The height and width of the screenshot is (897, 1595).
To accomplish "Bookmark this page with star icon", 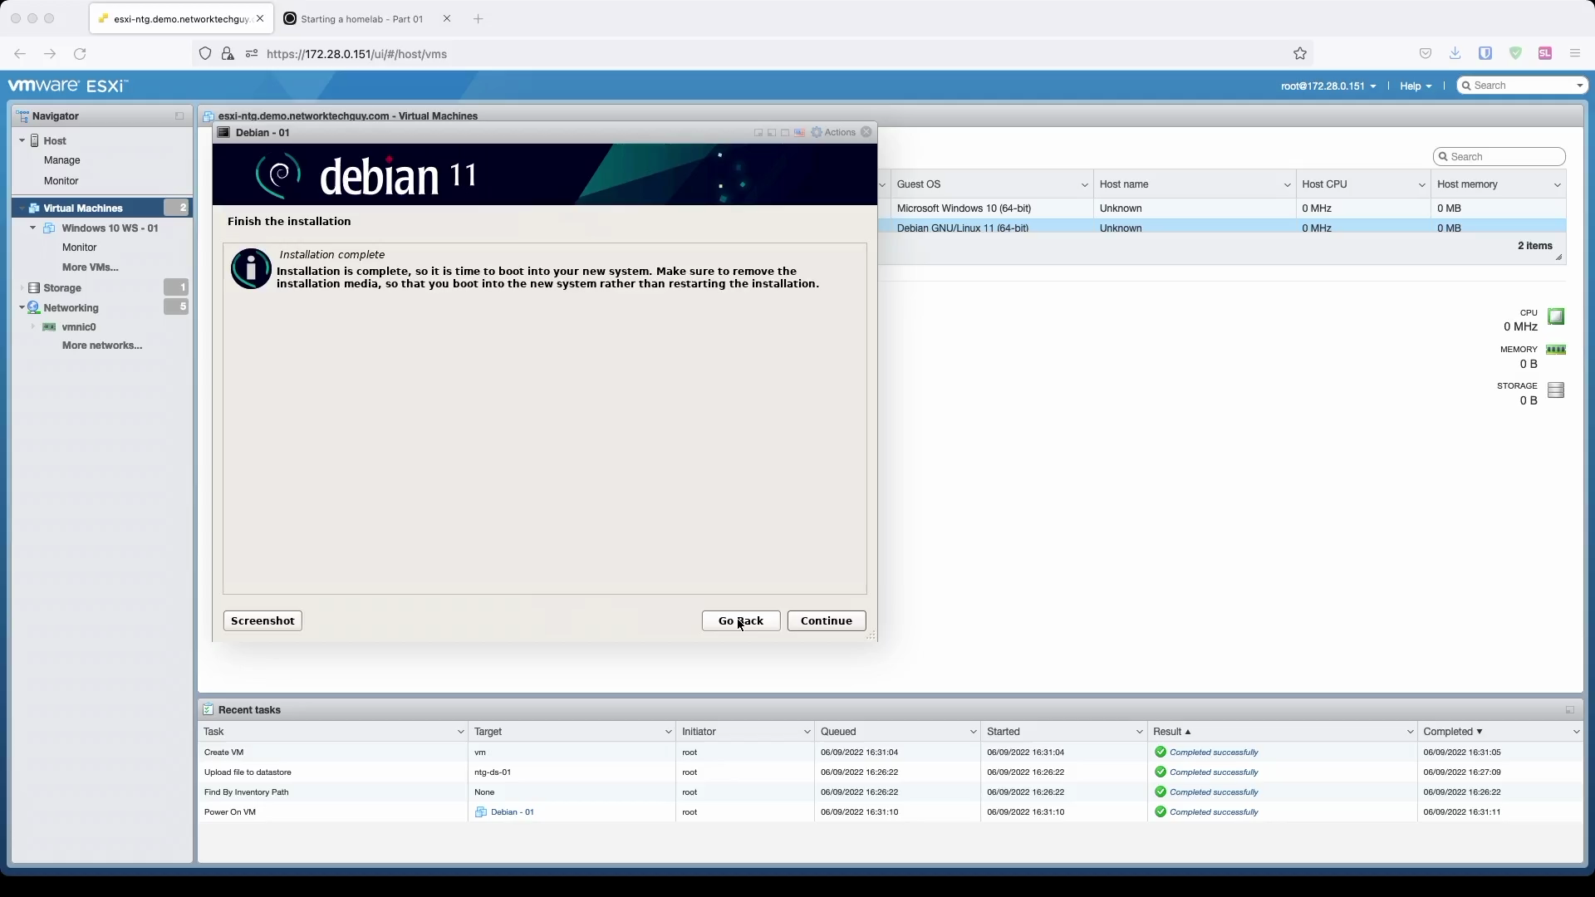I will (1300, 54).
